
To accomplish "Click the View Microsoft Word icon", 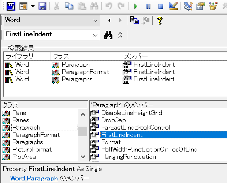I will tap(11, 6).
